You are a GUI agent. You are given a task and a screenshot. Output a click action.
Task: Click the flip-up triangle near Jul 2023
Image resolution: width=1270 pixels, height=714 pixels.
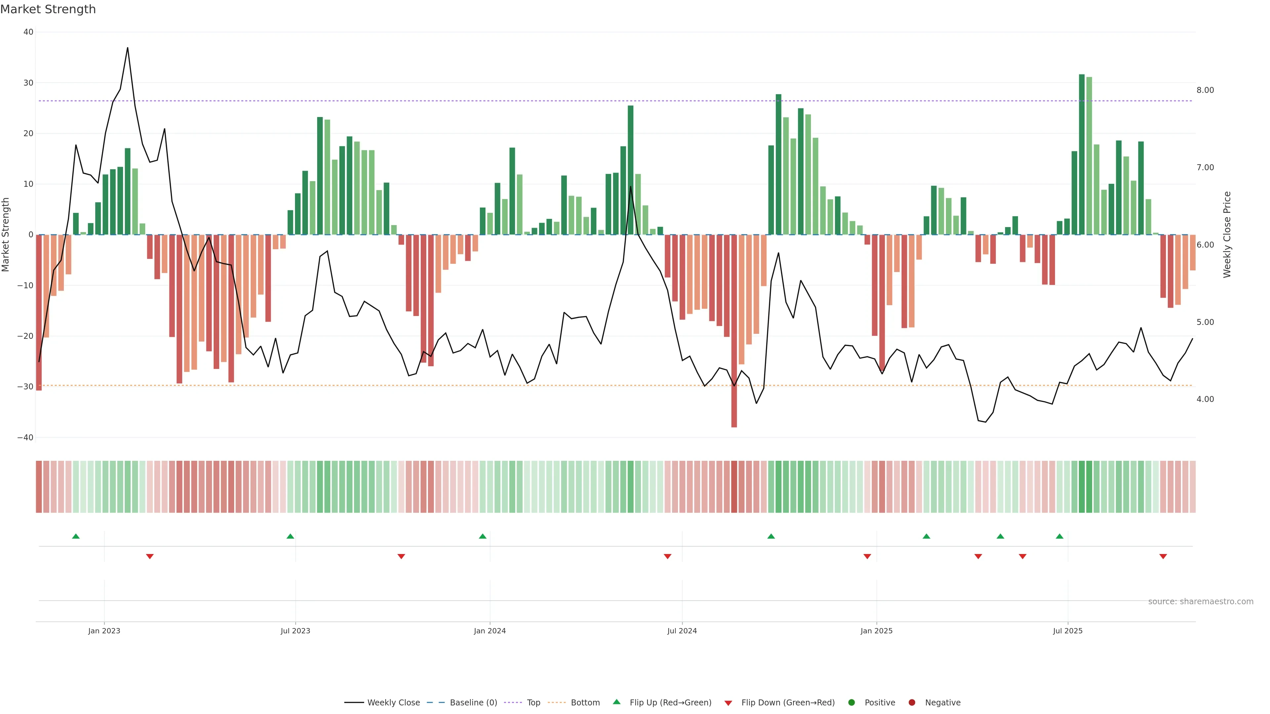(x=290, y=536)
